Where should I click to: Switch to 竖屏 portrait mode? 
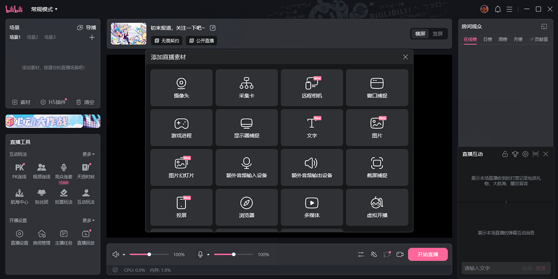pyautogui.click(x=438, y=34)
